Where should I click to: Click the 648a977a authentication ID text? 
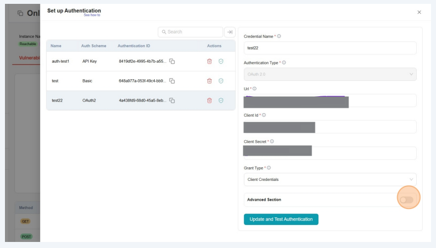(143, 81)
